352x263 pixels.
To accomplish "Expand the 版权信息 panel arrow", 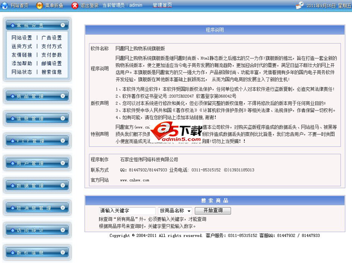I will pos(63,253).
